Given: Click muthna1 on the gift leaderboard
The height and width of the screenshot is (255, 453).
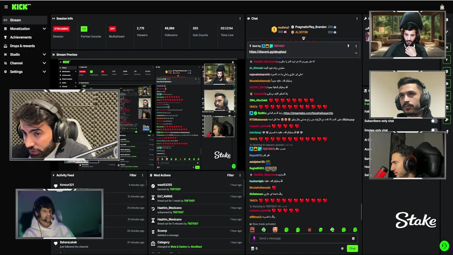Looking at the screenshot, I should (x=283, y=27).
